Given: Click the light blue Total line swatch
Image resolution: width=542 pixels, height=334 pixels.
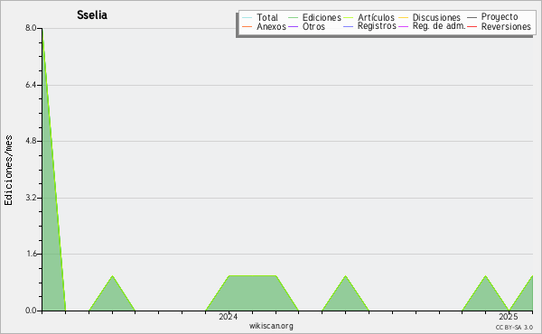Looking at the screenshot, I should pos(248,18).
